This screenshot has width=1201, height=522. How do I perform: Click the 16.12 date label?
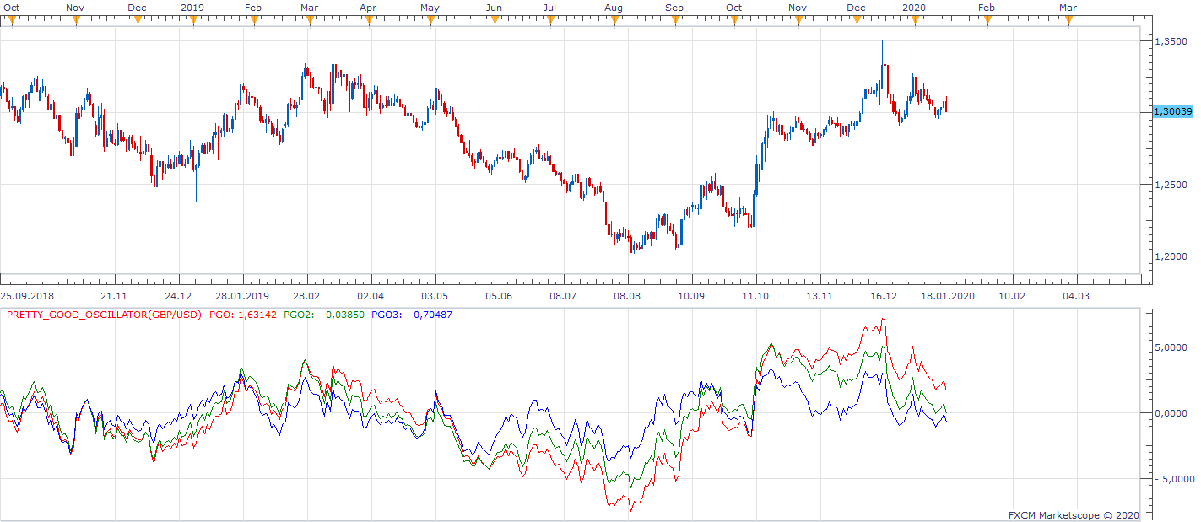coord(884,296)
